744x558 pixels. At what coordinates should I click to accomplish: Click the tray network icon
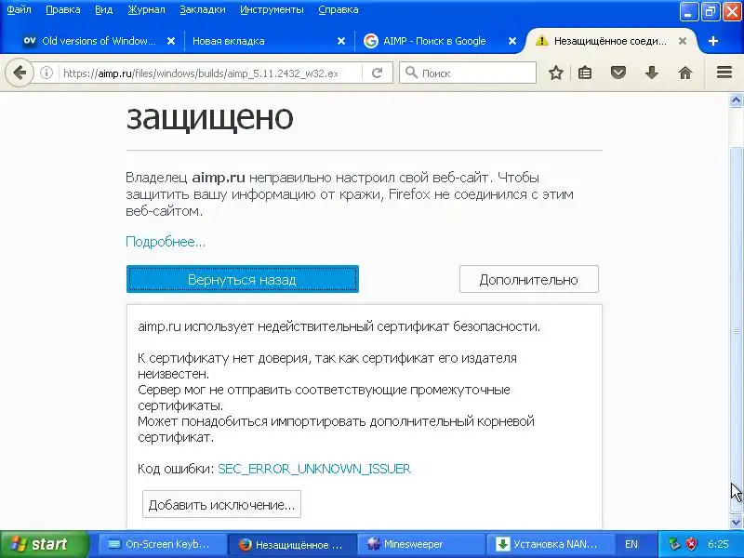point(673,544)
